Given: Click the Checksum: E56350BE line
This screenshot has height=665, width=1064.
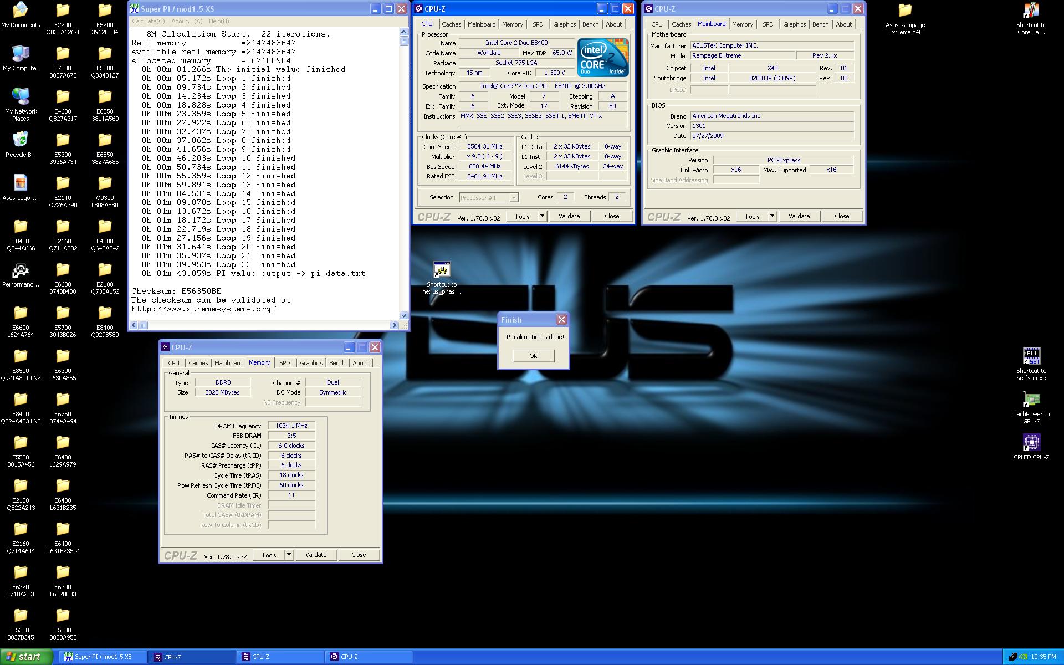Looking at the screenshot, I should coord(176,291).
